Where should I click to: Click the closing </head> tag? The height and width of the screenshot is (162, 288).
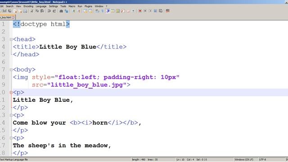click(26, 54)
